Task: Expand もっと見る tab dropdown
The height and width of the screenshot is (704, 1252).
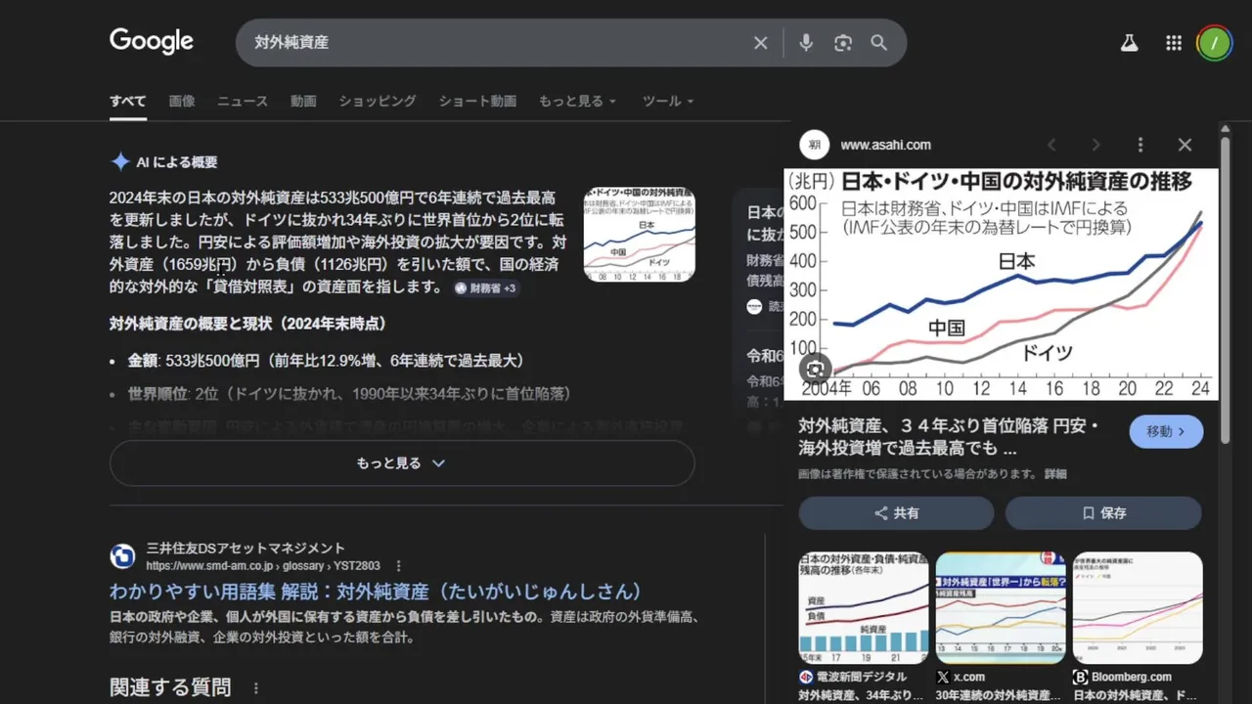Action: pos(577,101)
